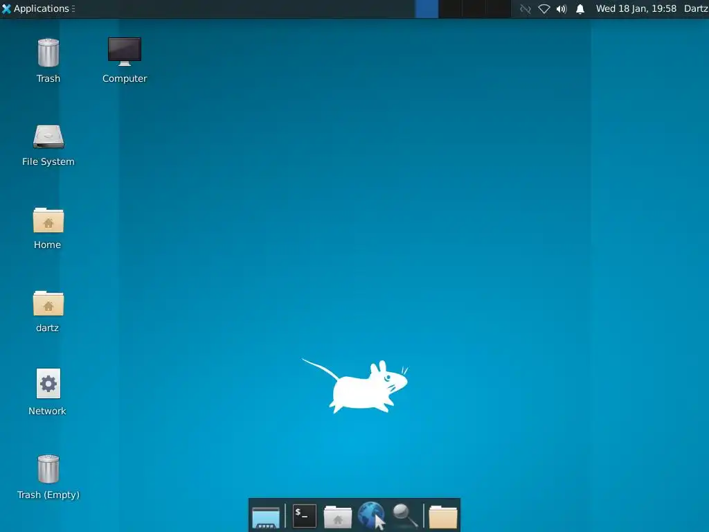Switch to the fourth workspace
This screenshot has height=532, width=709.
pos(498,9)
